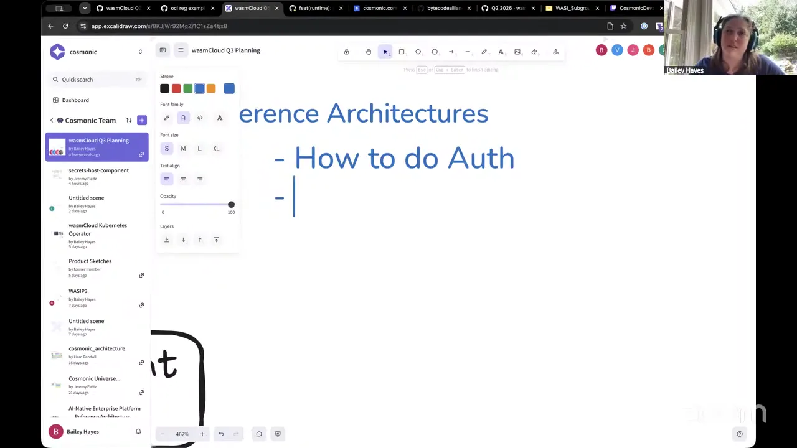Bring element to front
This screenshot has width=797, height=448.
tap(216, 240)
